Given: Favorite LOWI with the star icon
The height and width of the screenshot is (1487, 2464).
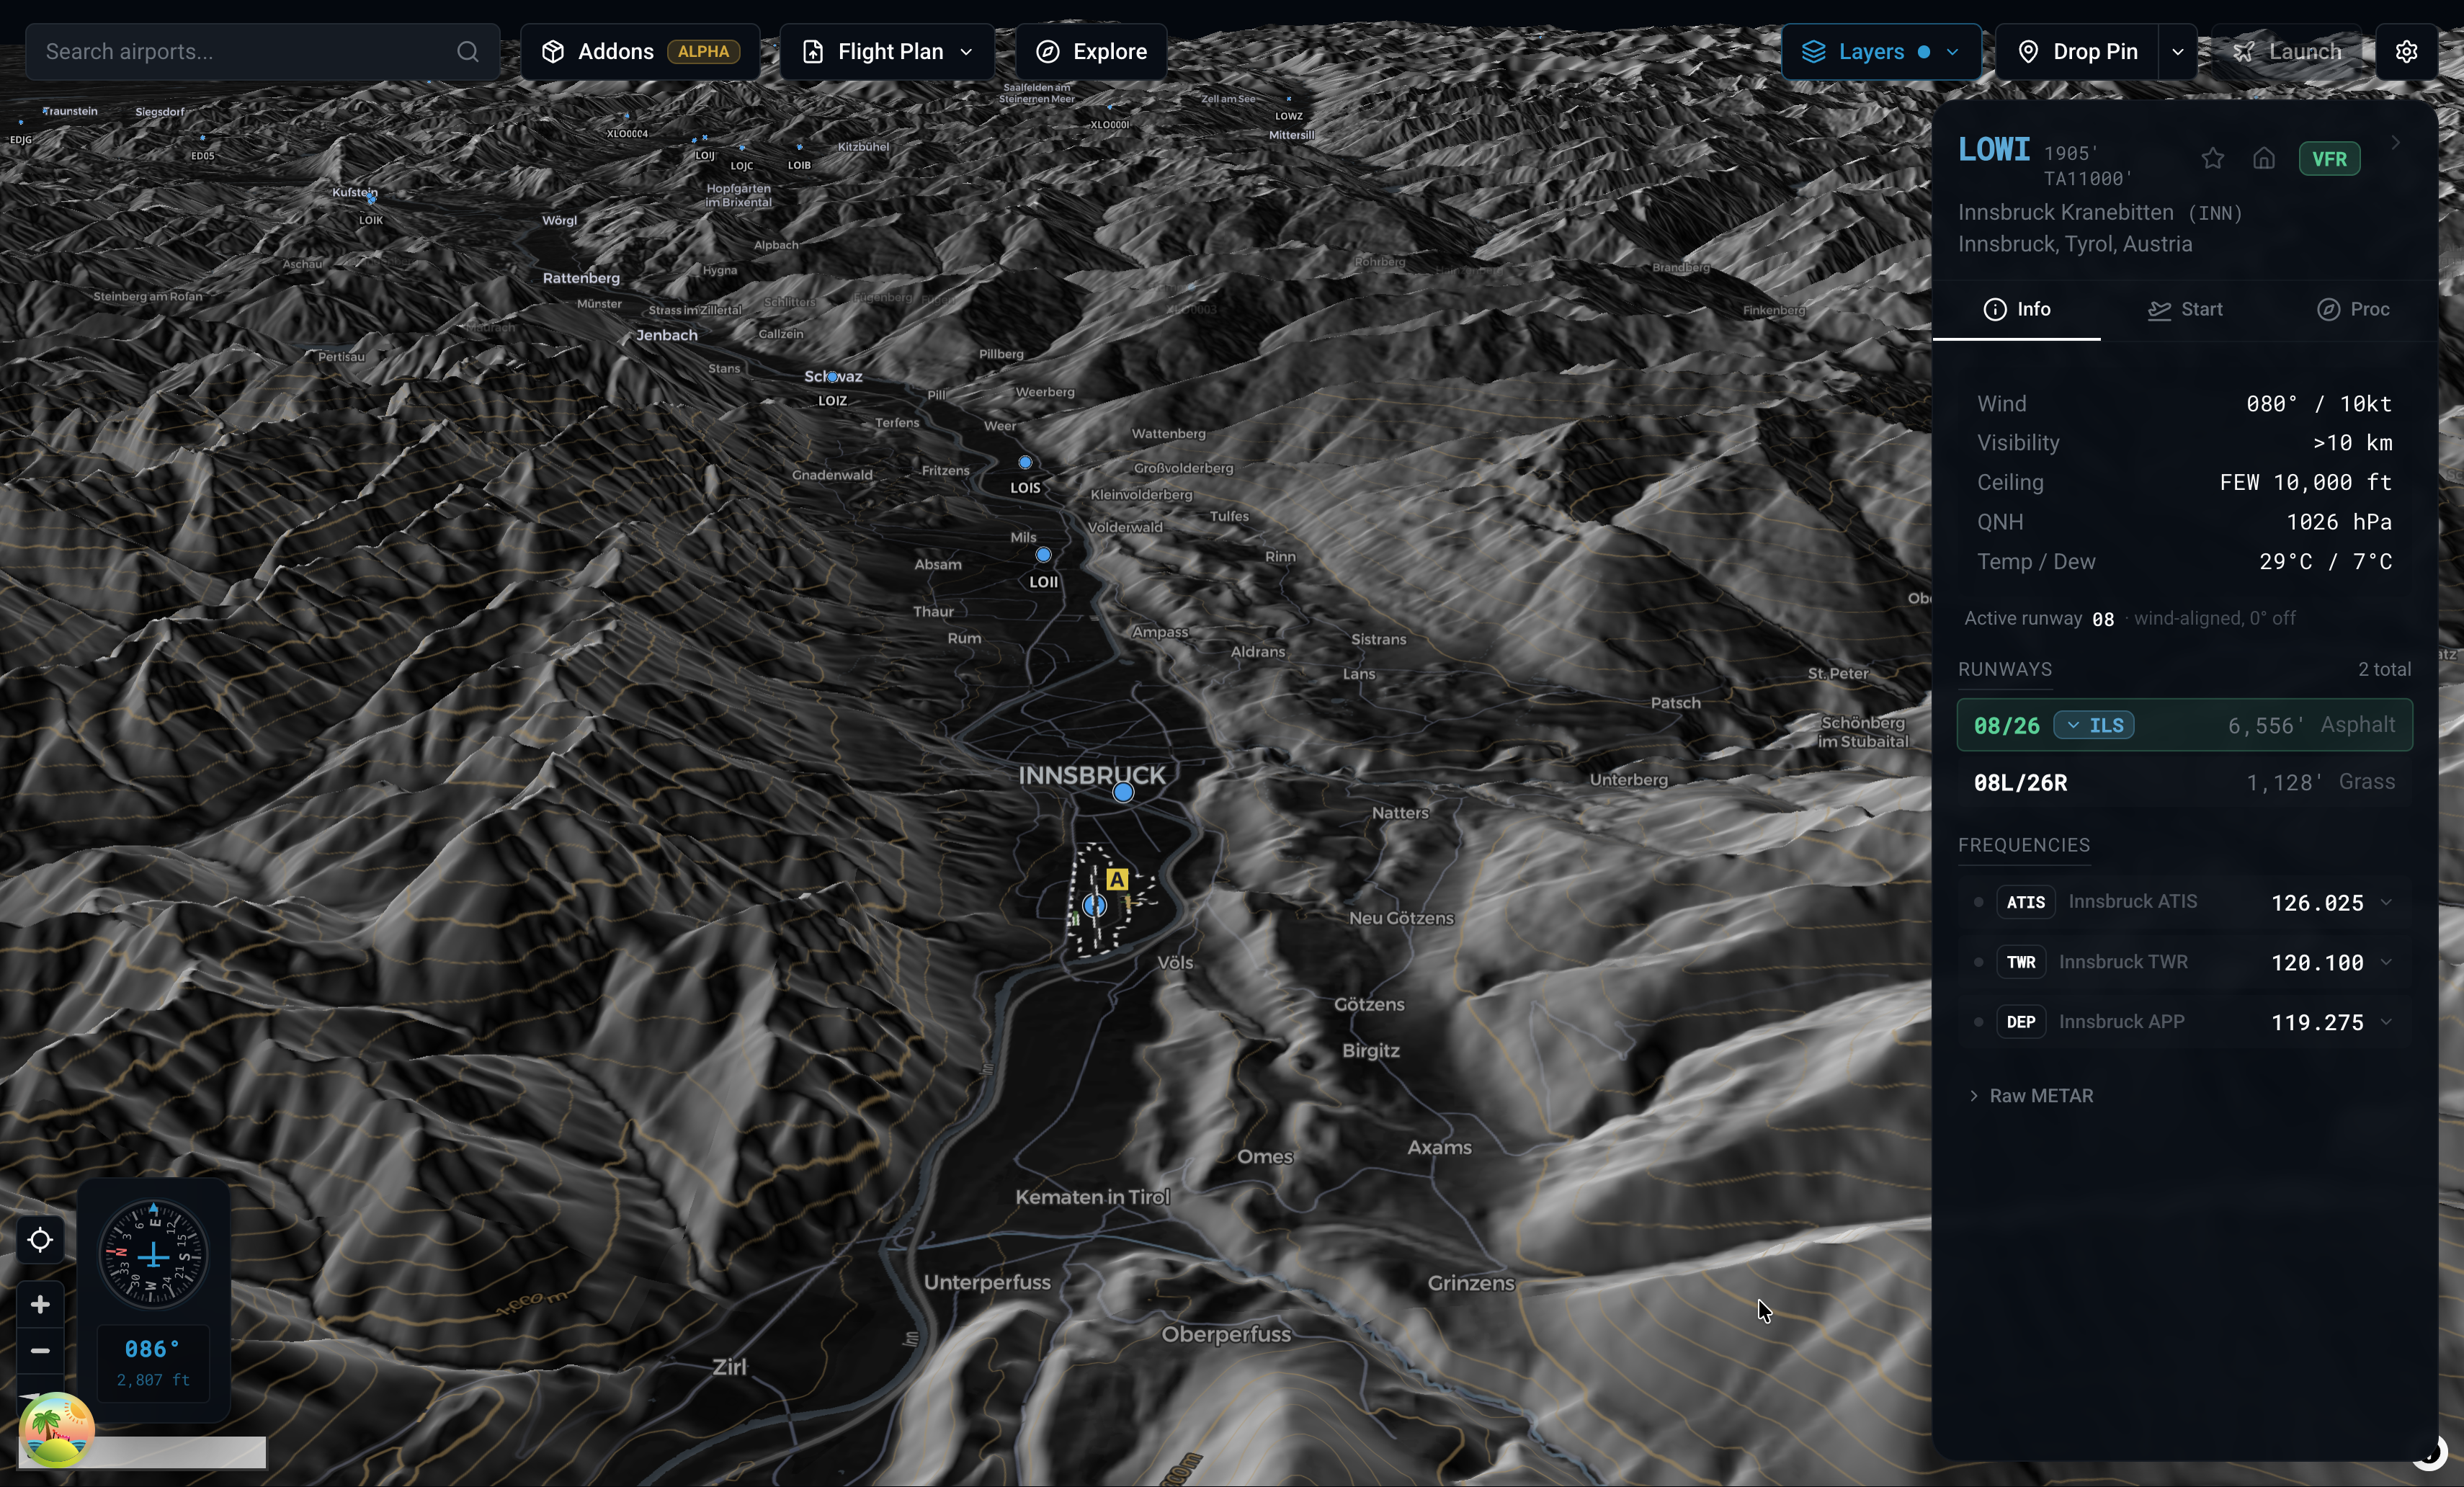Looking at the screenshot, I should pyautogui.click(x=2212, y=159).
